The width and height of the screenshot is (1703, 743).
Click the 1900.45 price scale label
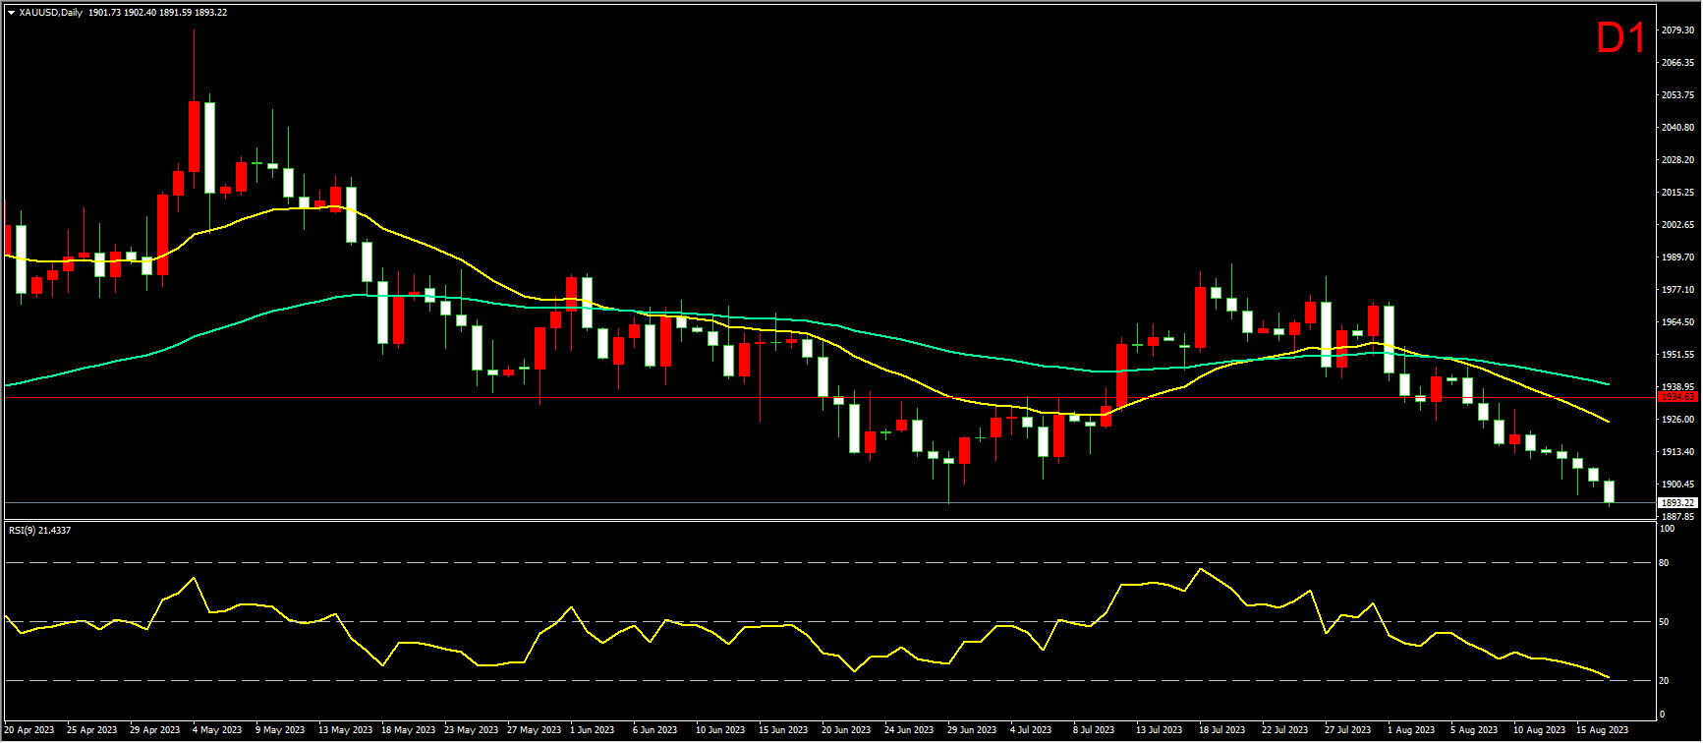pos(1677,485)
